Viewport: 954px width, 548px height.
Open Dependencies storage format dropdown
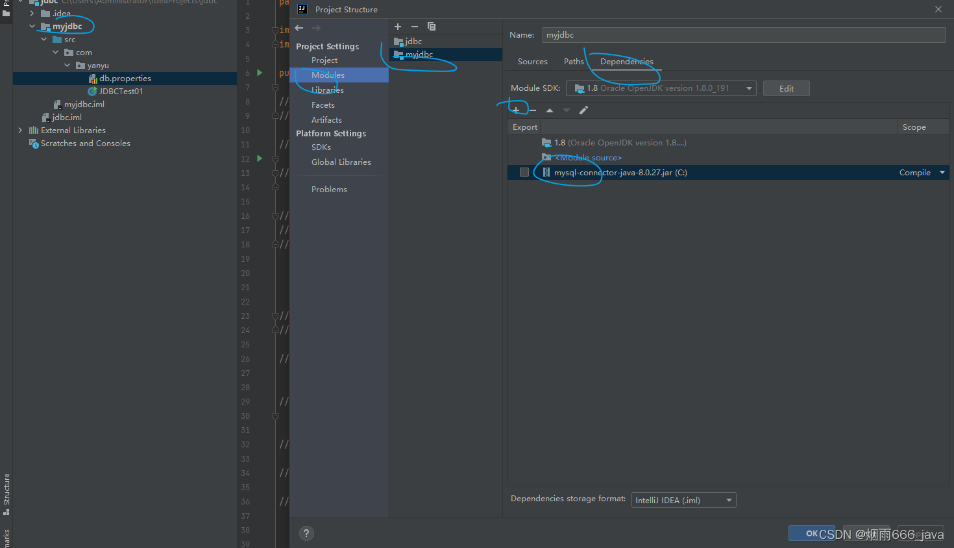coord(684,500)
